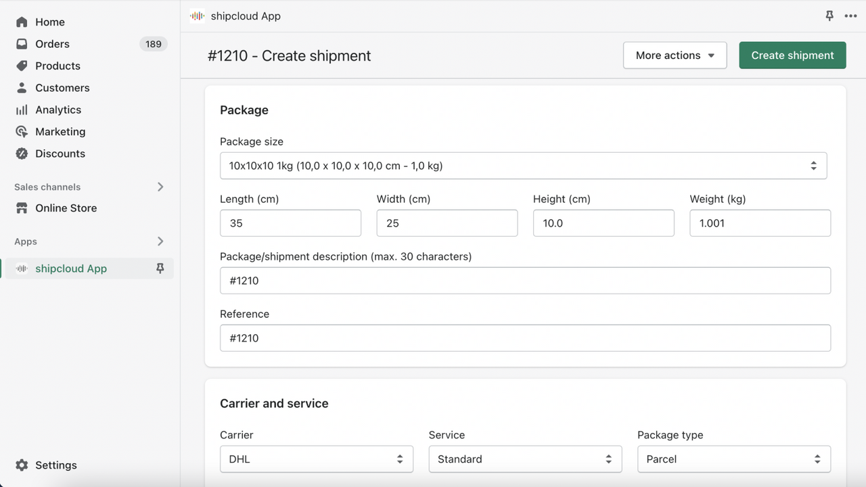
Task: Unpin shipcloud App in the sidebar
Action: pos(160,269)
